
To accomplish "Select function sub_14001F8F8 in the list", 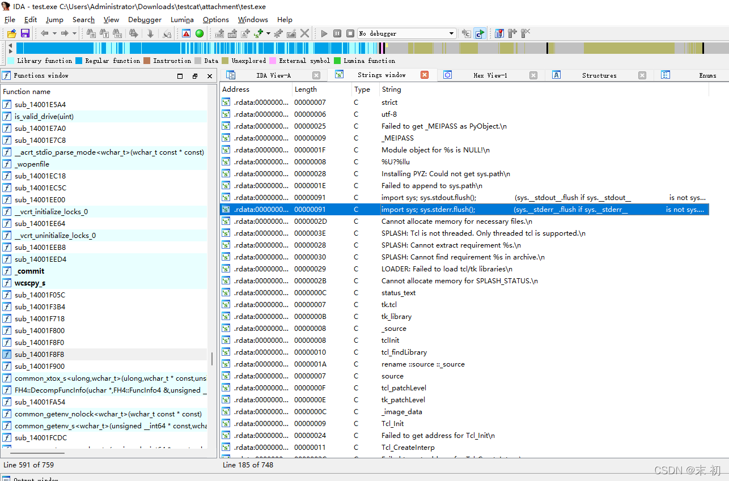I will click(104, 354).
